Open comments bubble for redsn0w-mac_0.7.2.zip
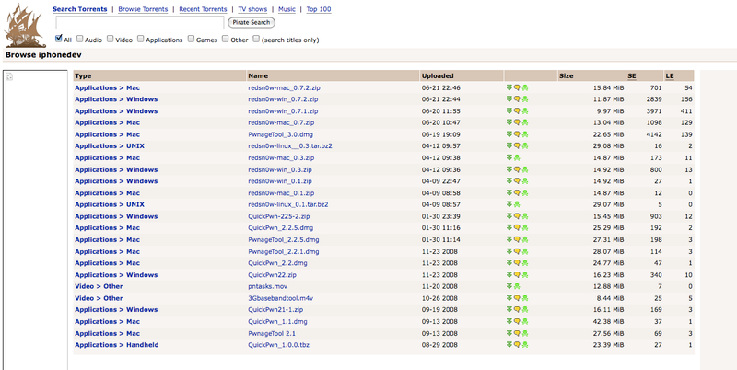This screenshot has width=737, height=370. [517, 87]
